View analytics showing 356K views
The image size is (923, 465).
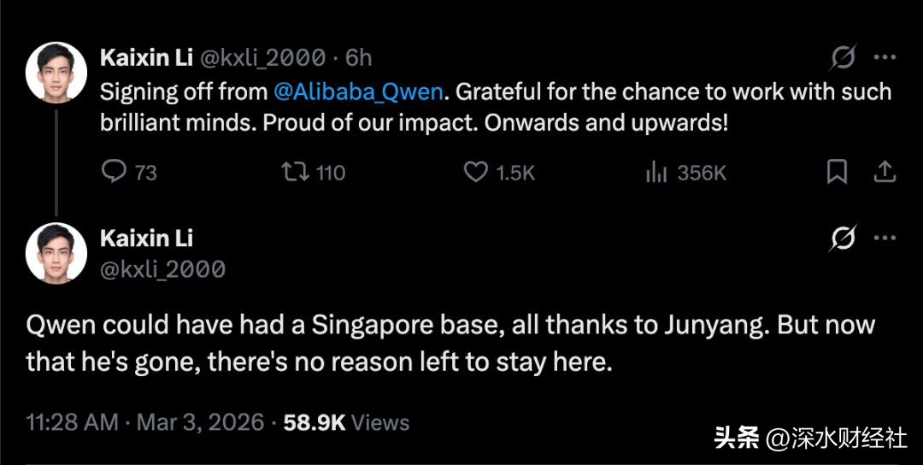[x=656, y=172]
